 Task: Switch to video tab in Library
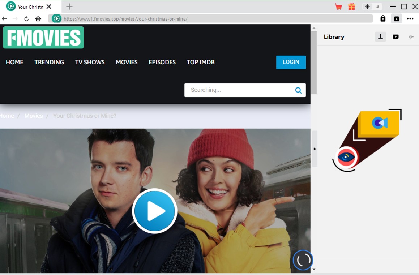point(396,36)
